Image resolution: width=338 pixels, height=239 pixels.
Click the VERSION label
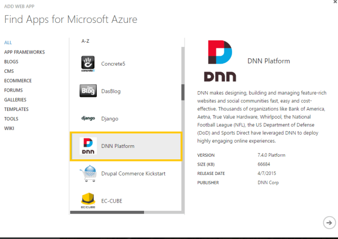click(x=206, y=155)
